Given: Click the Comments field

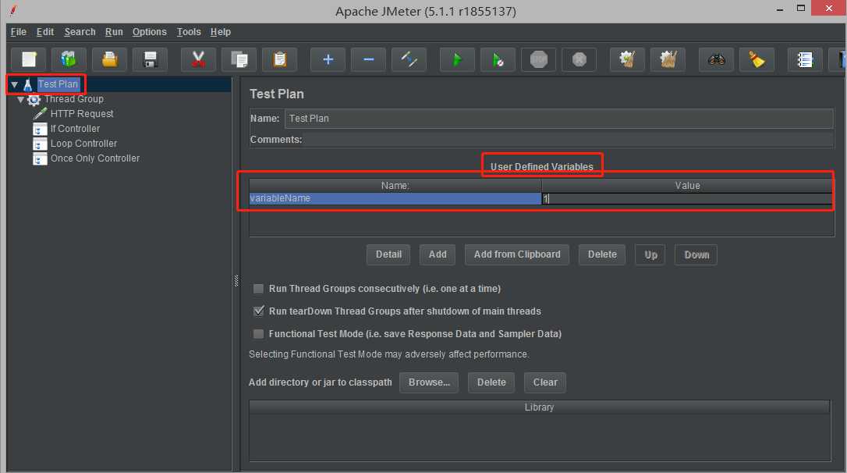Looking at the screenshot, I should pyautogui.click(x=568, y=140).
